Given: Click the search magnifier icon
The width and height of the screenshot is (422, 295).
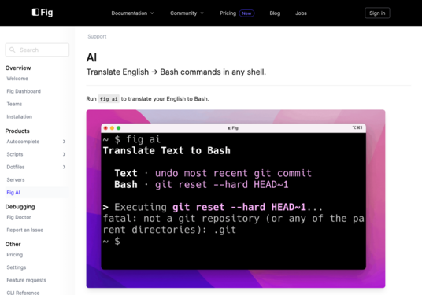Looking at the screenshot, I should click(12, 50).
